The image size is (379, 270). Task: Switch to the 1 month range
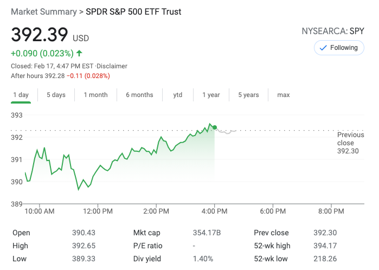pyautogui.click(x=95, y=95)
